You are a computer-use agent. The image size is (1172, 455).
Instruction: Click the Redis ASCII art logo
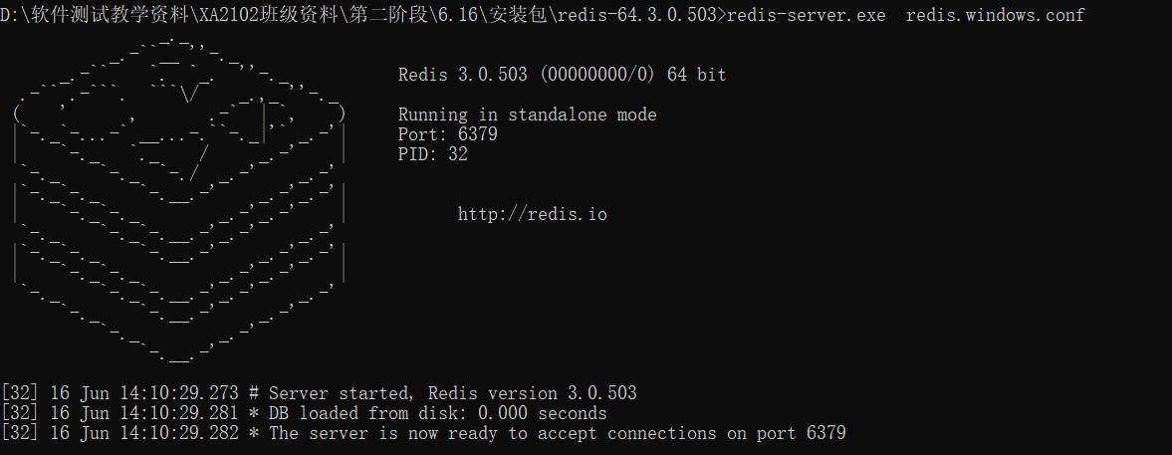point(179,199)
